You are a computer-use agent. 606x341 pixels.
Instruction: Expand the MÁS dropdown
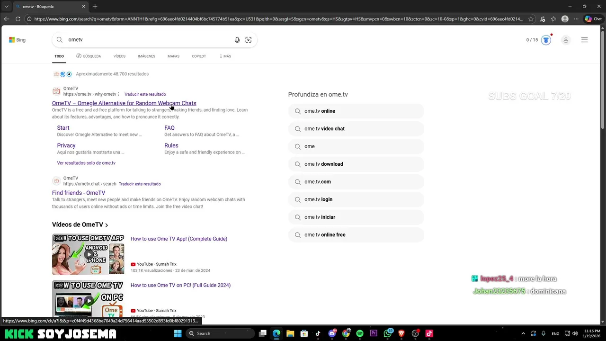pyautogui.click(x=225, y=56)
